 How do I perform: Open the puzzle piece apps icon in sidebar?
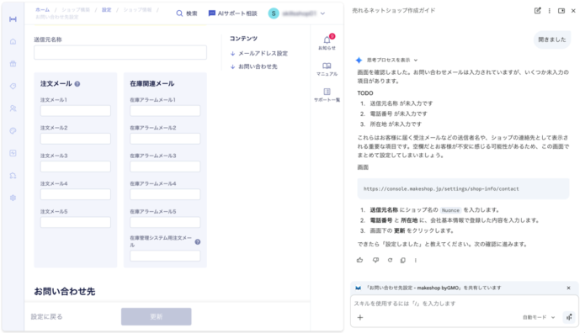pos(13,176)
